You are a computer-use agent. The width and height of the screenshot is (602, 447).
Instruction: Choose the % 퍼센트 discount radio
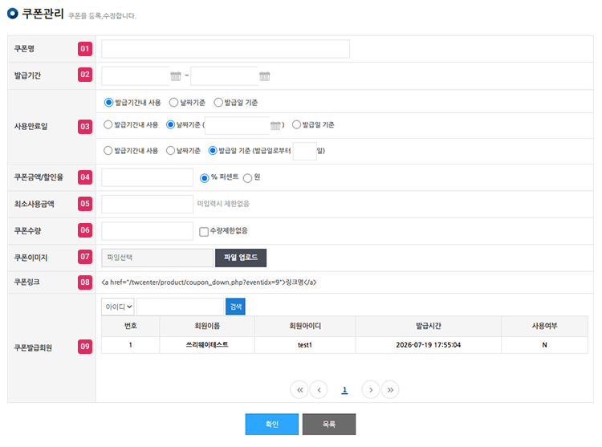click(204, 178)
